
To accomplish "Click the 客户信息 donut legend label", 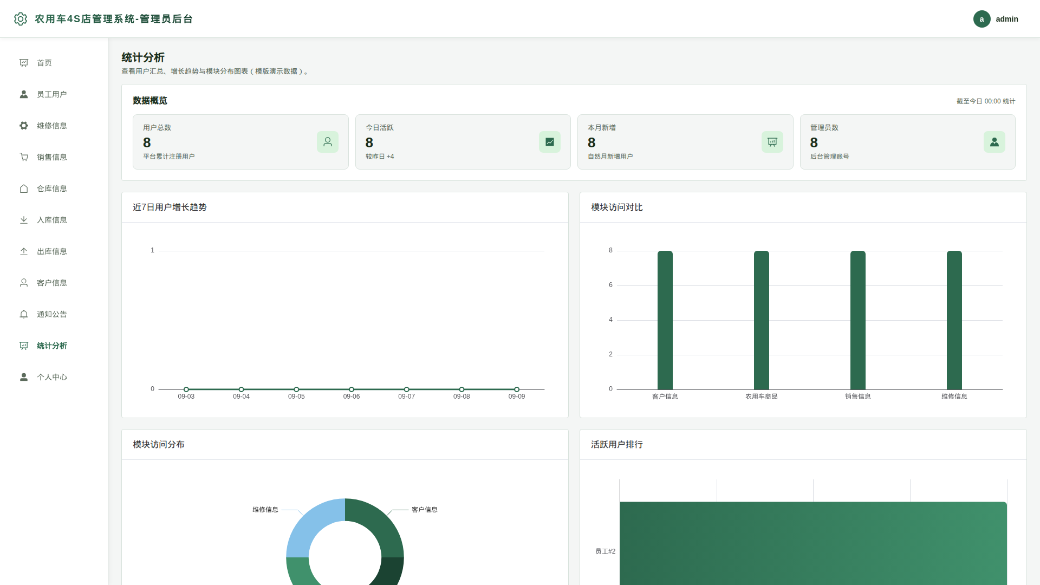I will (425, 510).
